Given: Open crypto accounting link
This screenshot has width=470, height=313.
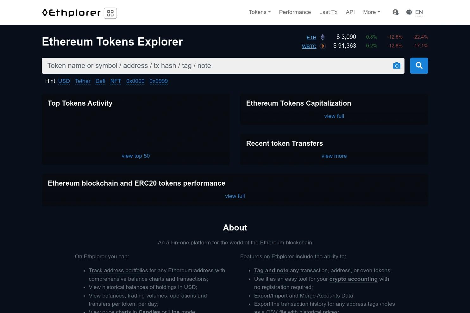Looking at the screenshot, I should pos(354,279).
